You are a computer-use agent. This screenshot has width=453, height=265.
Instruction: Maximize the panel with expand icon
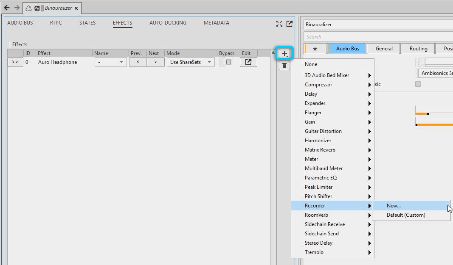click(279, 24)
